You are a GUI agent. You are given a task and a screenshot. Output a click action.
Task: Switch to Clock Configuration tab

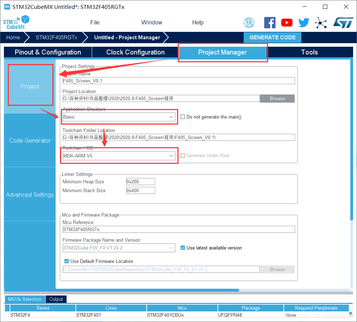pyautogui.click(x=135, y=52)
